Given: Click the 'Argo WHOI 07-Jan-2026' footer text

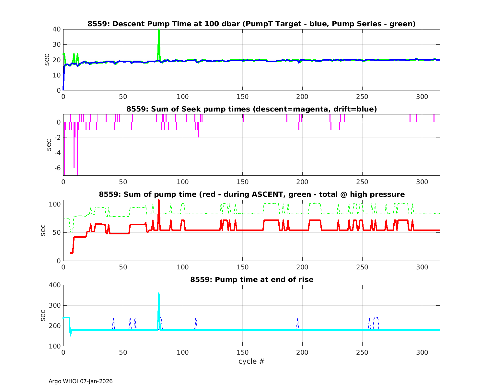Looking at the screenshot, I should (80, 381).
